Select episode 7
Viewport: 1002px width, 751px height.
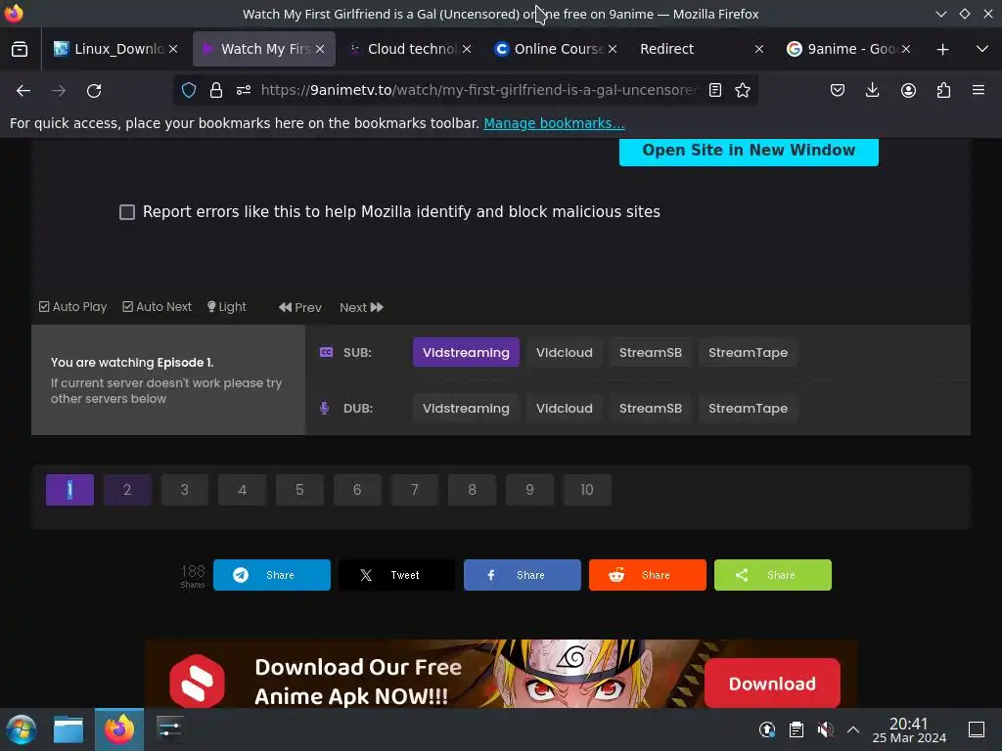(x=415, y=490)
